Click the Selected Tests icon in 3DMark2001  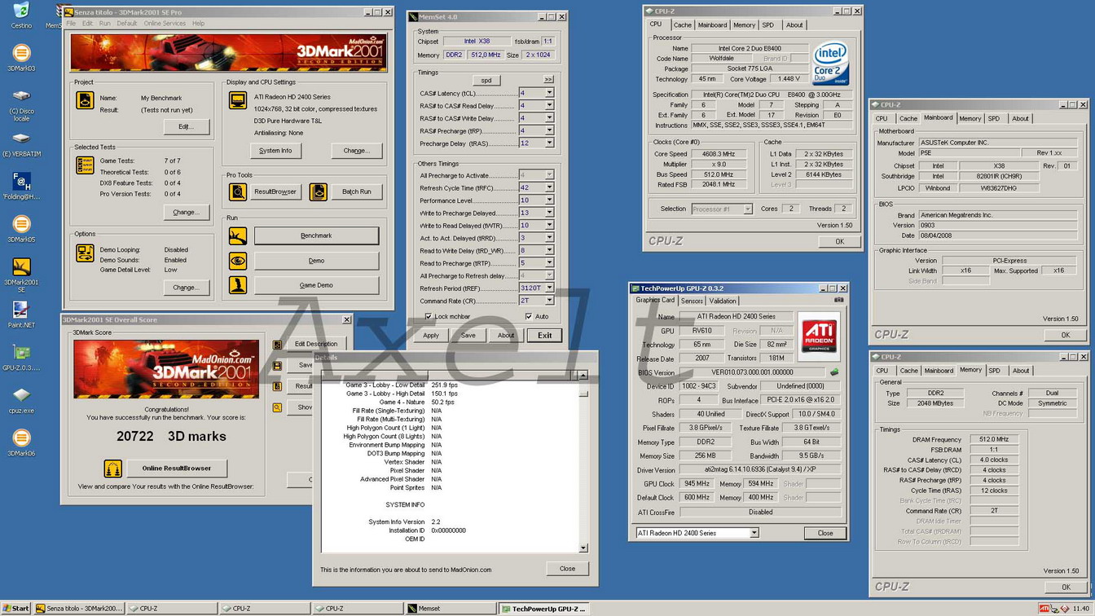click(85, 165)
